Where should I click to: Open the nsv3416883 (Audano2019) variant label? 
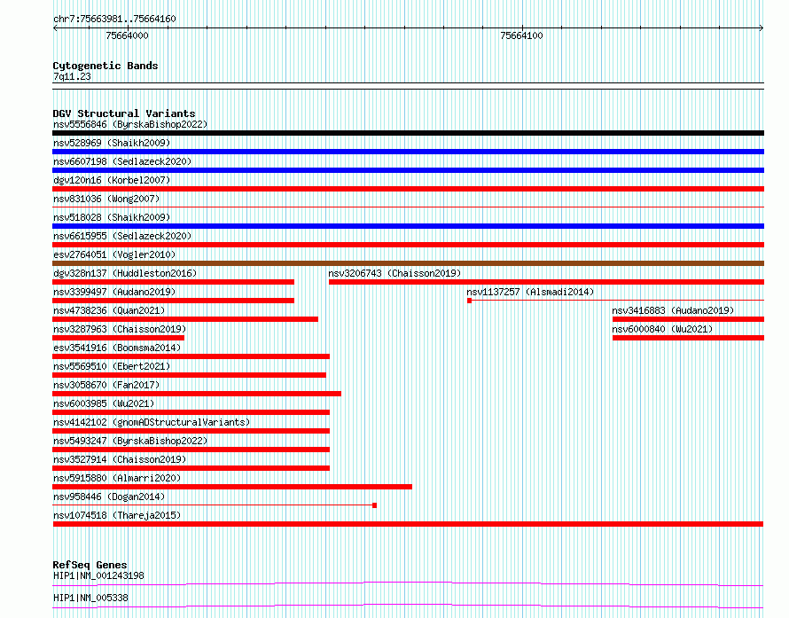tap(673, 310)
